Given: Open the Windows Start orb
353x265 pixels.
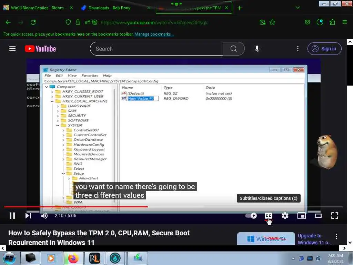Looking at the screenshot, I should pos(9,258).
